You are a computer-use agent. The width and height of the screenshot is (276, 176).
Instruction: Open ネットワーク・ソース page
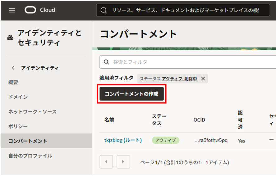[x=32, y=111]
